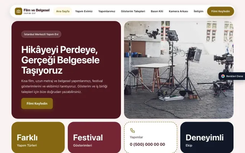
Task: Click the paragraph starting 'Kısa film, uzun metraj'
Action: click(x=64, y=86)
